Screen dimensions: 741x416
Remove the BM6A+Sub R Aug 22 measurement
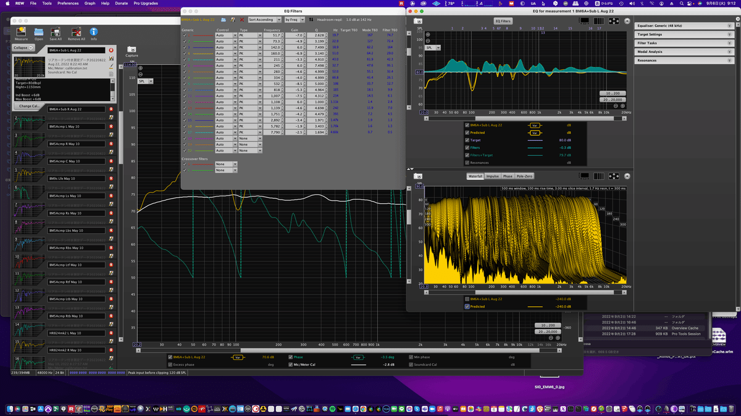pos(111,109)
